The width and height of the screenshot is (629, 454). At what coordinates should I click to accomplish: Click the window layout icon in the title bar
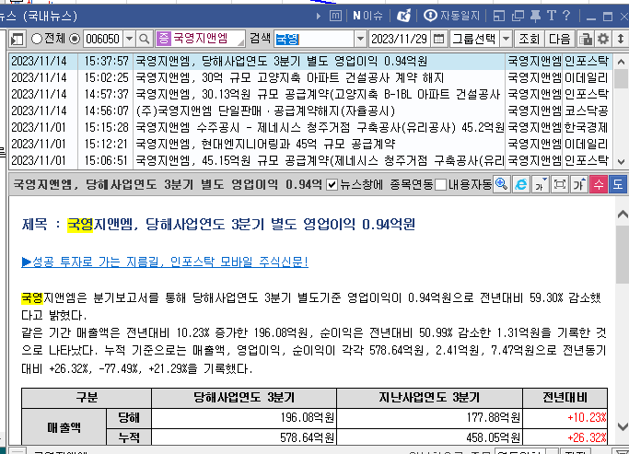(x=498, y=16)
